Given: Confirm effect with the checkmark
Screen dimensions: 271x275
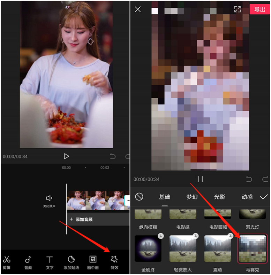Looking at the screenshot, I should 264,197.
